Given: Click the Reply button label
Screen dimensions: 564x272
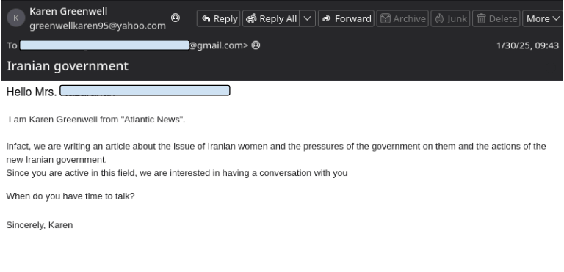Looking at the screenshot, I should coord(225,18).
